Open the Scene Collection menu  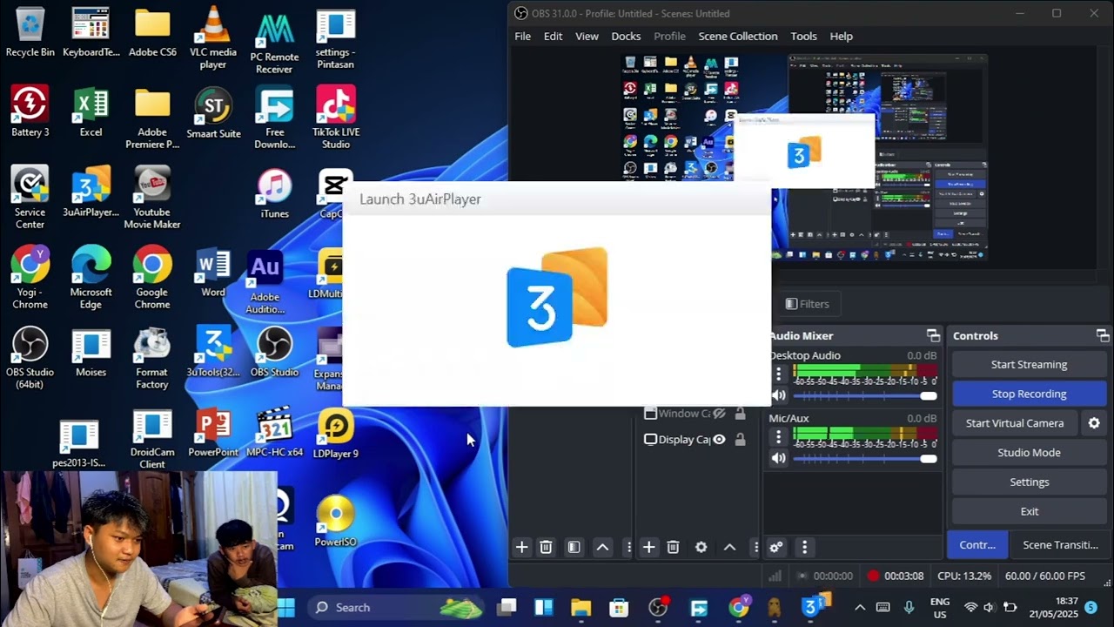pos(738,37)
